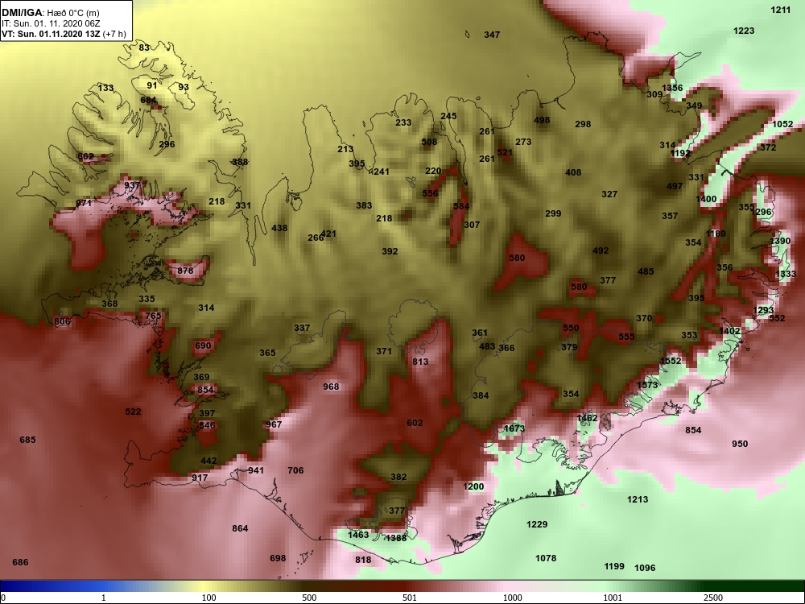Select the map value 521
The image size is (805, 604).
point(505,152)
